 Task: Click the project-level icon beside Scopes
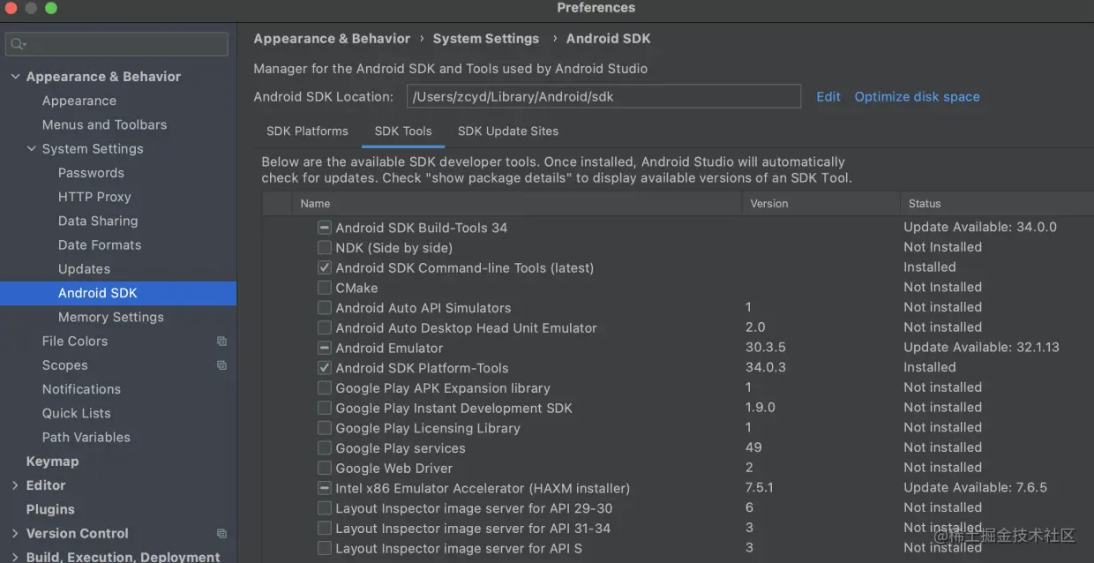click(221, 365)
